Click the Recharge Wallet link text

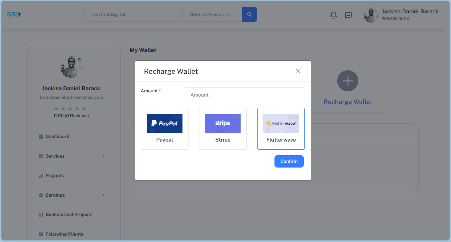[x=348, y=102]
